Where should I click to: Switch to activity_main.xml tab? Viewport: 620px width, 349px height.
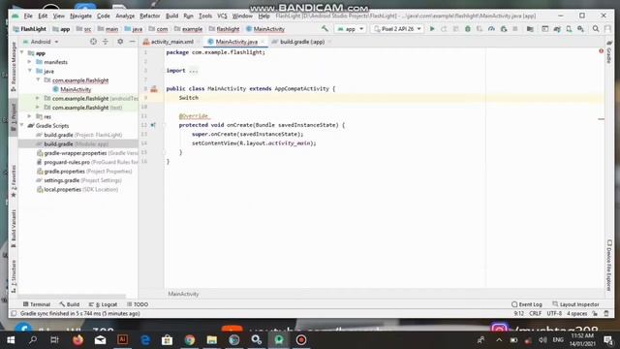coord(172,42)
